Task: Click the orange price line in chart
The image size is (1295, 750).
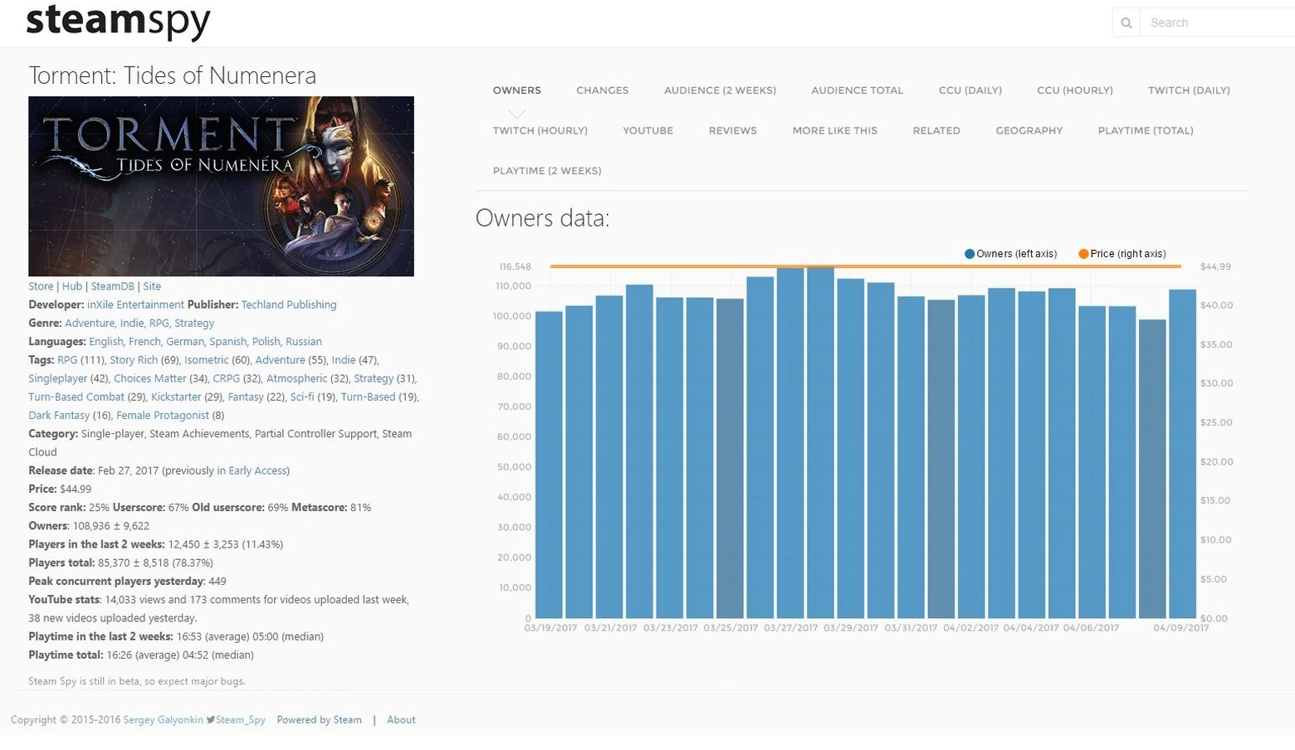Action: (866, 266)
